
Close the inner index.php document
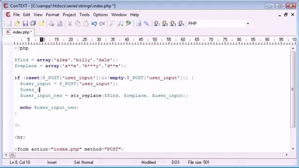(293, 14)
